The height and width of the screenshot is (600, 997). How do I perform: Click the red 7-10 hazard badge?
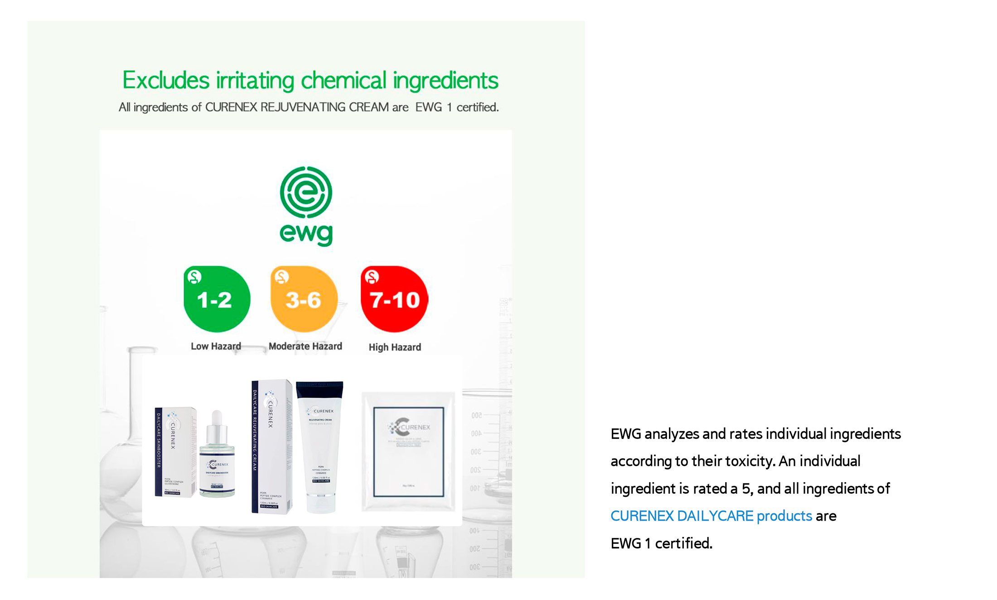(394, 299)
